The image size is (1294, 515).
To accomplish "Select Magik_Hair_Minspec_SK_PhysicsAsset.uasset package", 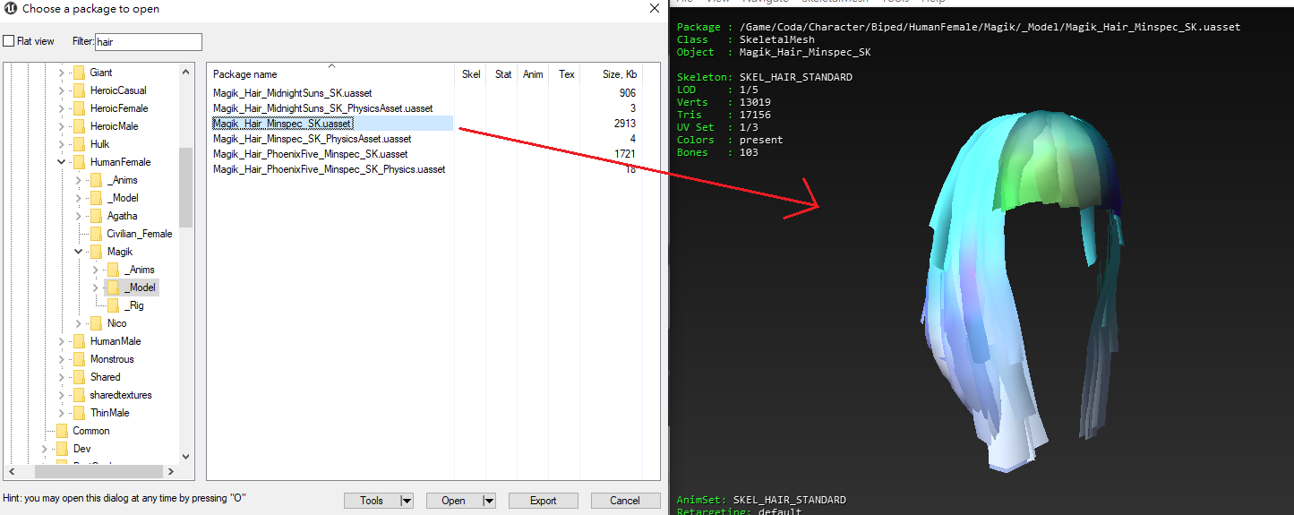I will (312, 139).
